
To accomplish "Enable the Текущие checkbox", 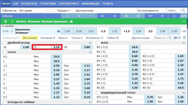I will click(x=54, y=11).
